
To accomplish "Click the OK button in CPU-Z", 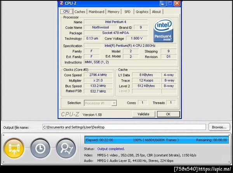I will click(168, 114).
